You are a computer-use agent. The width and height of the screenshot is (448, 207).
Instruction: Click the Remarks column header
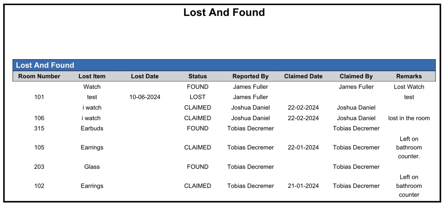coord(409,76)
